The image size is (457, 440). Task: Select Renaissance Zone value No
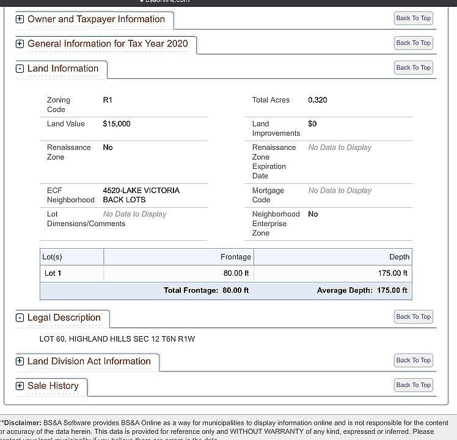coord(108,147)
